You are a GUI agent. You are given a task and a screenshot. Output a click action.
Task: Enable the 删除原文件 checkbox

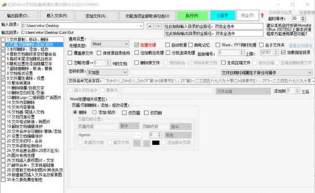136,62
